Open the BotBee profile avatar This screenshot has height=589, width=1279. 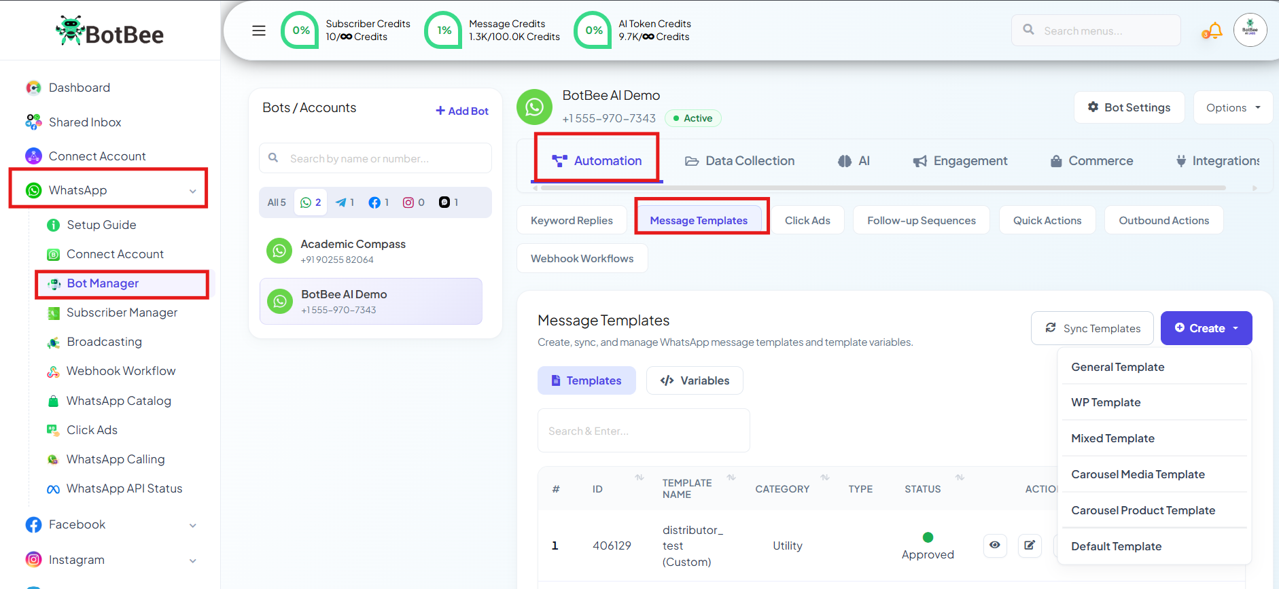[x=1250, y=30]
